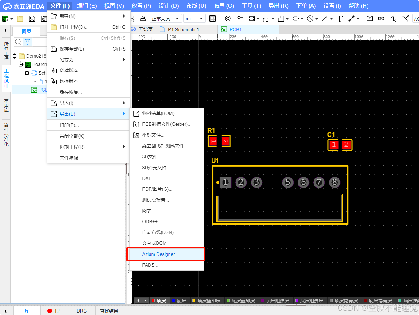The width and height of the screenshot is (419, 315).
Task: Expand the 近期工程(R) submenu
Action: (x=89, y=147)
